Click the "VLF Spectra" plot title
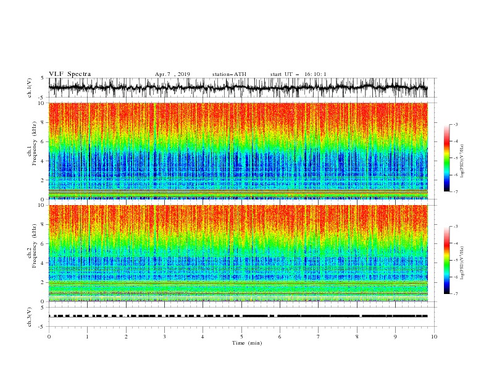Screen dimensions: 489x378 (x=70, y=74)
